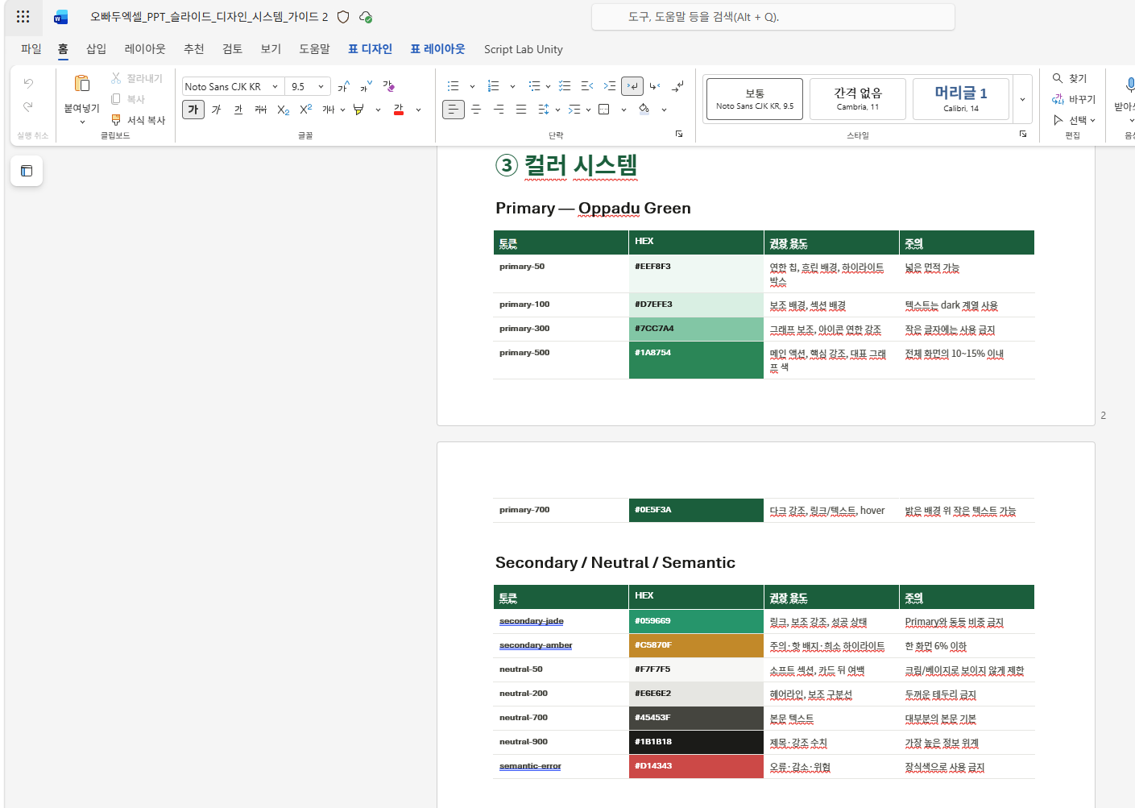The image size is (1135, 808).
Task: Click the #C5870F amber color cell
Action: pyautogui.click(x=696, y=645)
